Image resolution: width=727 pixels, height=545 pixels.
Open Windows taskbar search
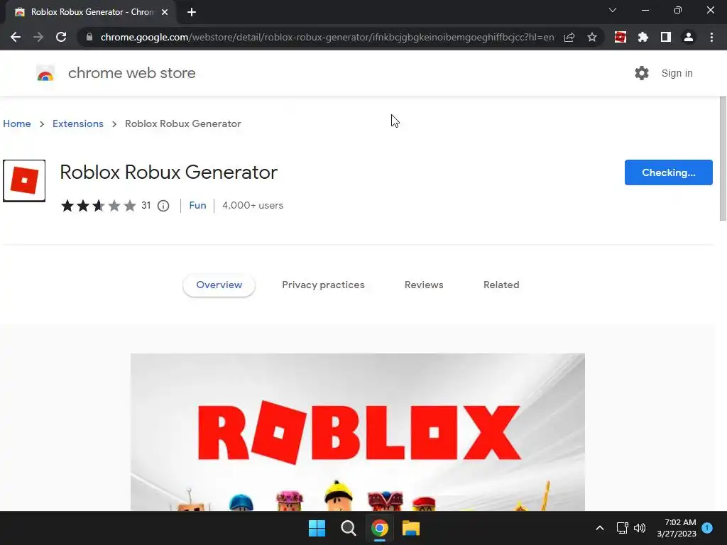tap(348, 528)
